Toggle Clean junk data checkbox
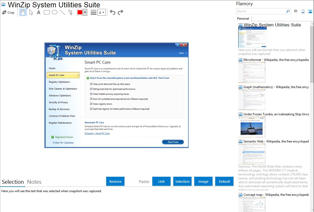 [91, 84]
